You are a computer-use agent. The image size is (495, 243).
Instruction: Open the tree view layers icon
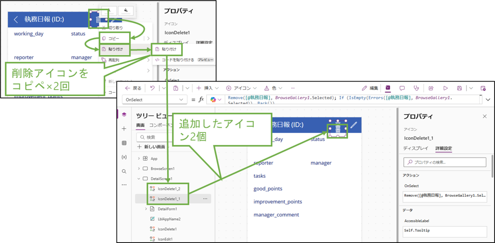(124, 114)
